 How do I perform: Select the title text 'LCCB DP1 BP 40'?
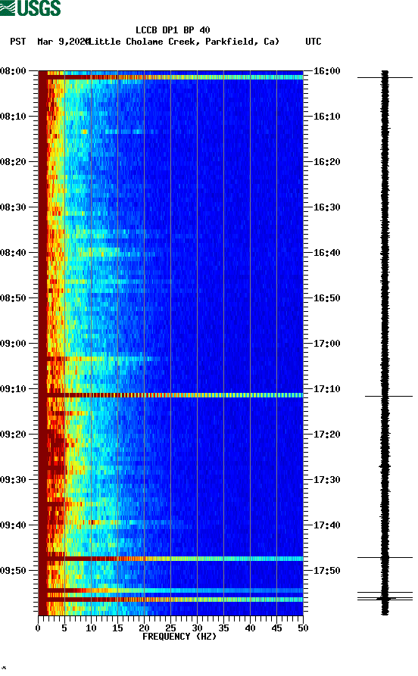pyautogui.click(x=173, y=30)
